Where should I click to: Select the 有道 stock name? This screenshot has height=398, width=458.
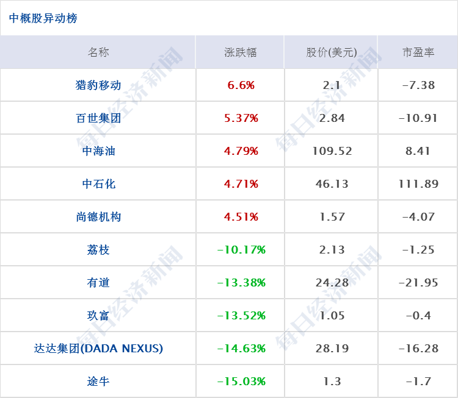[x=98, y=283]
